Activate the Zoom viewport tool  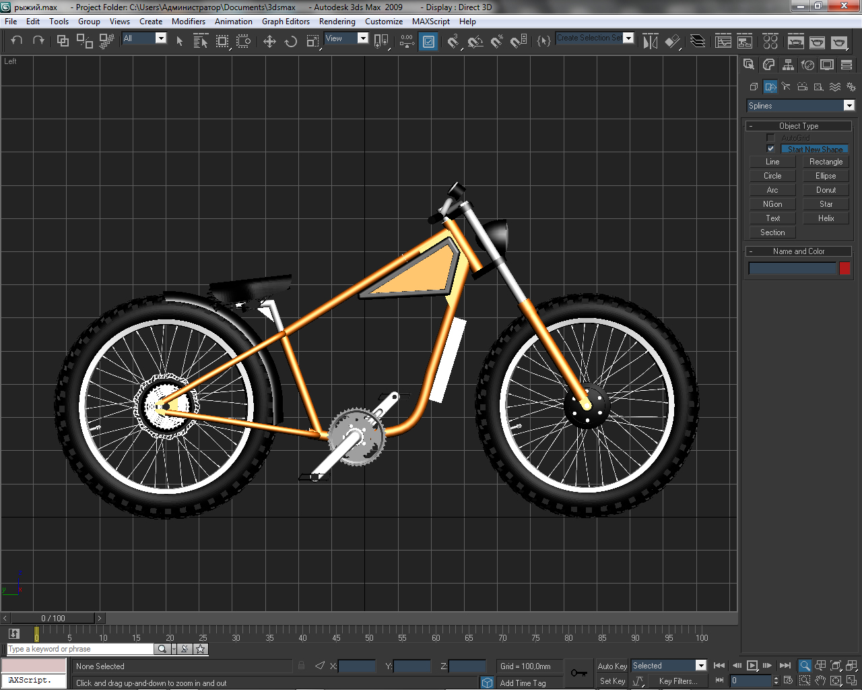(x=804, y=666)
